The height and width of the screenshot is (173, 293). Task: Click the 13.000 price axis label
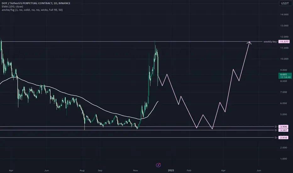pos(284,25)
